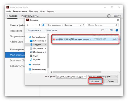Click Добавить уч. in Acrobat sidebar
The width and height of the screenshot is (128, 101).
pyautogui.click(x=17, y=66)
